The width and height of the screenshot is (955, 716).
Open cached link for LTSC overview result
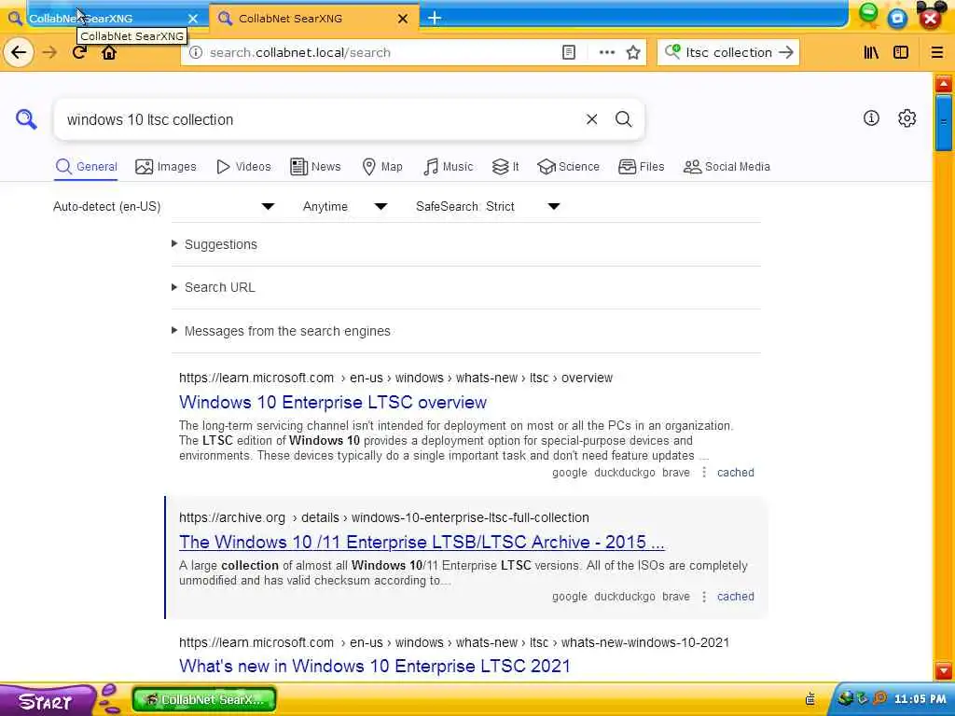[735, 473]
